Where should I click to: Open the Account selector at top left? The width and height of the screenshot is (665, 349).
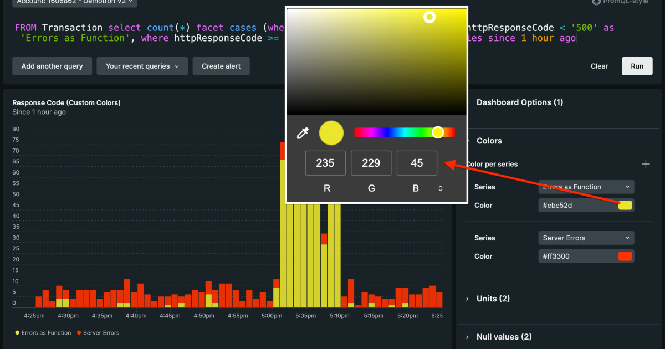tap(74, 2)
